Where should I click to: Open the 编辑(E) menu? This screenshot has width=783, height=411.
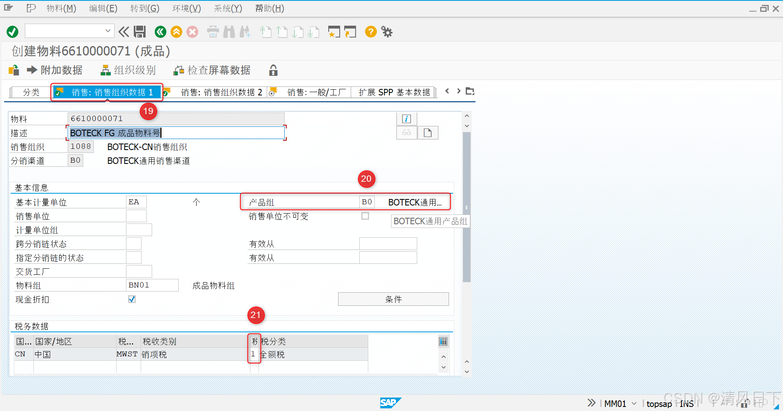pos(103,8)
